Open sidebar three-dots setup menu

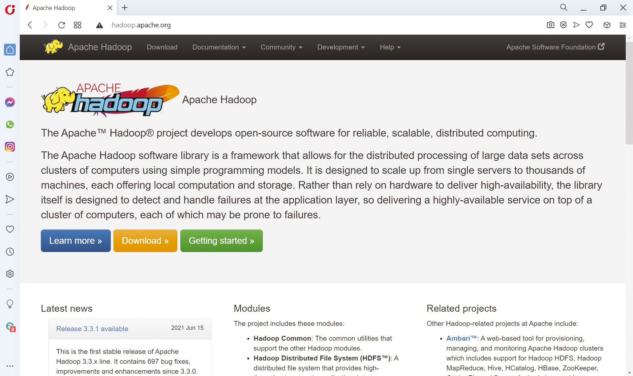[10, 366]
